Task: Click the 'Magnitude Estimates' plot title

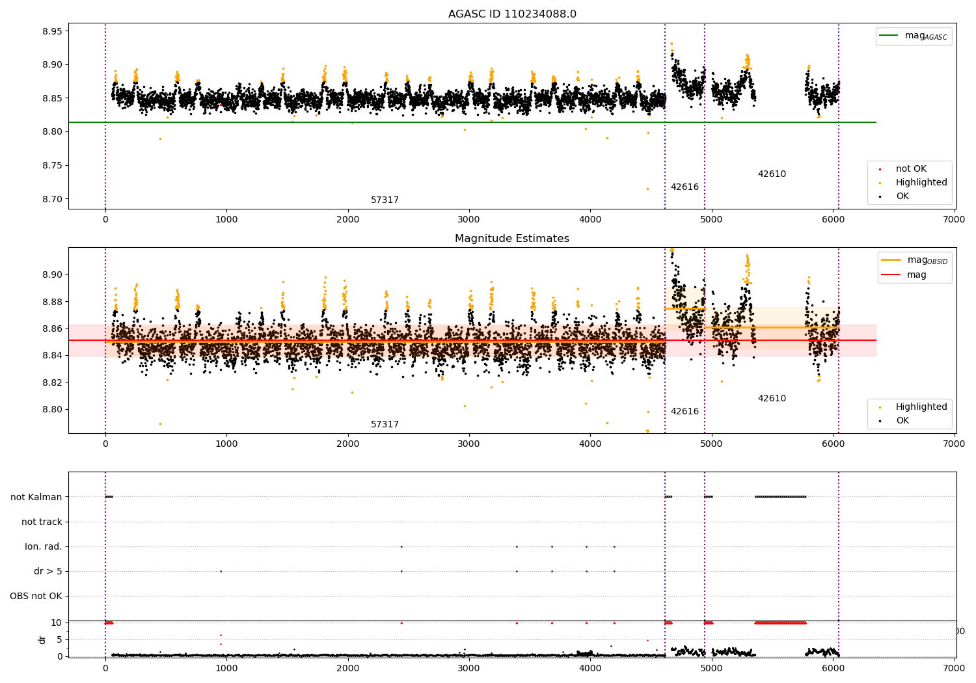Action: (512, 239)
